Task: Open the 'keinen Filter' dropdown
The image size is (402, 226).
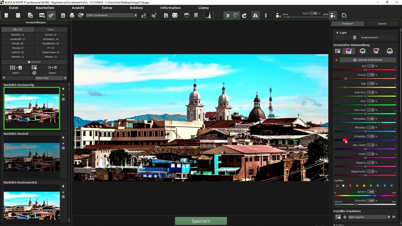Action: pyautogui.click(x=51, y=78)
